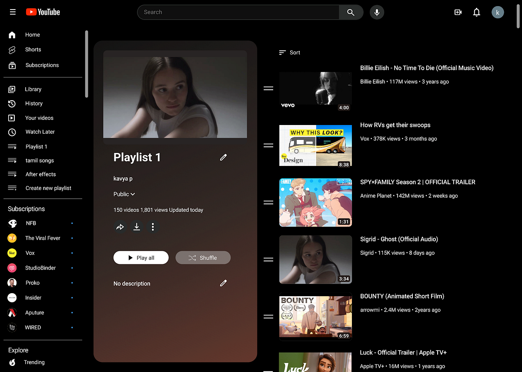
Task: Play the SPY×FAMILY Season 2 trailer thumbnail
Action: point(315,202)
